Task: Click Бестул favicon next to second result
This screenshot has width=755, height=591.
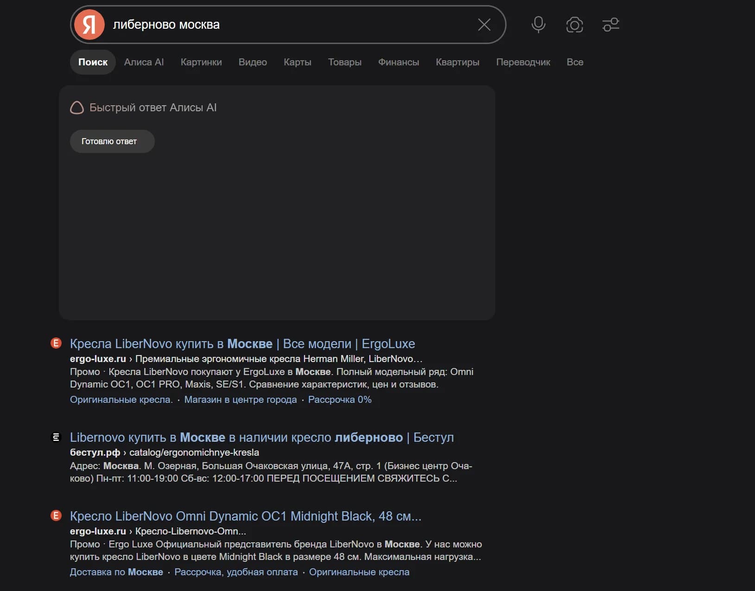Action: pyautogui.click(x=56, y=437)
